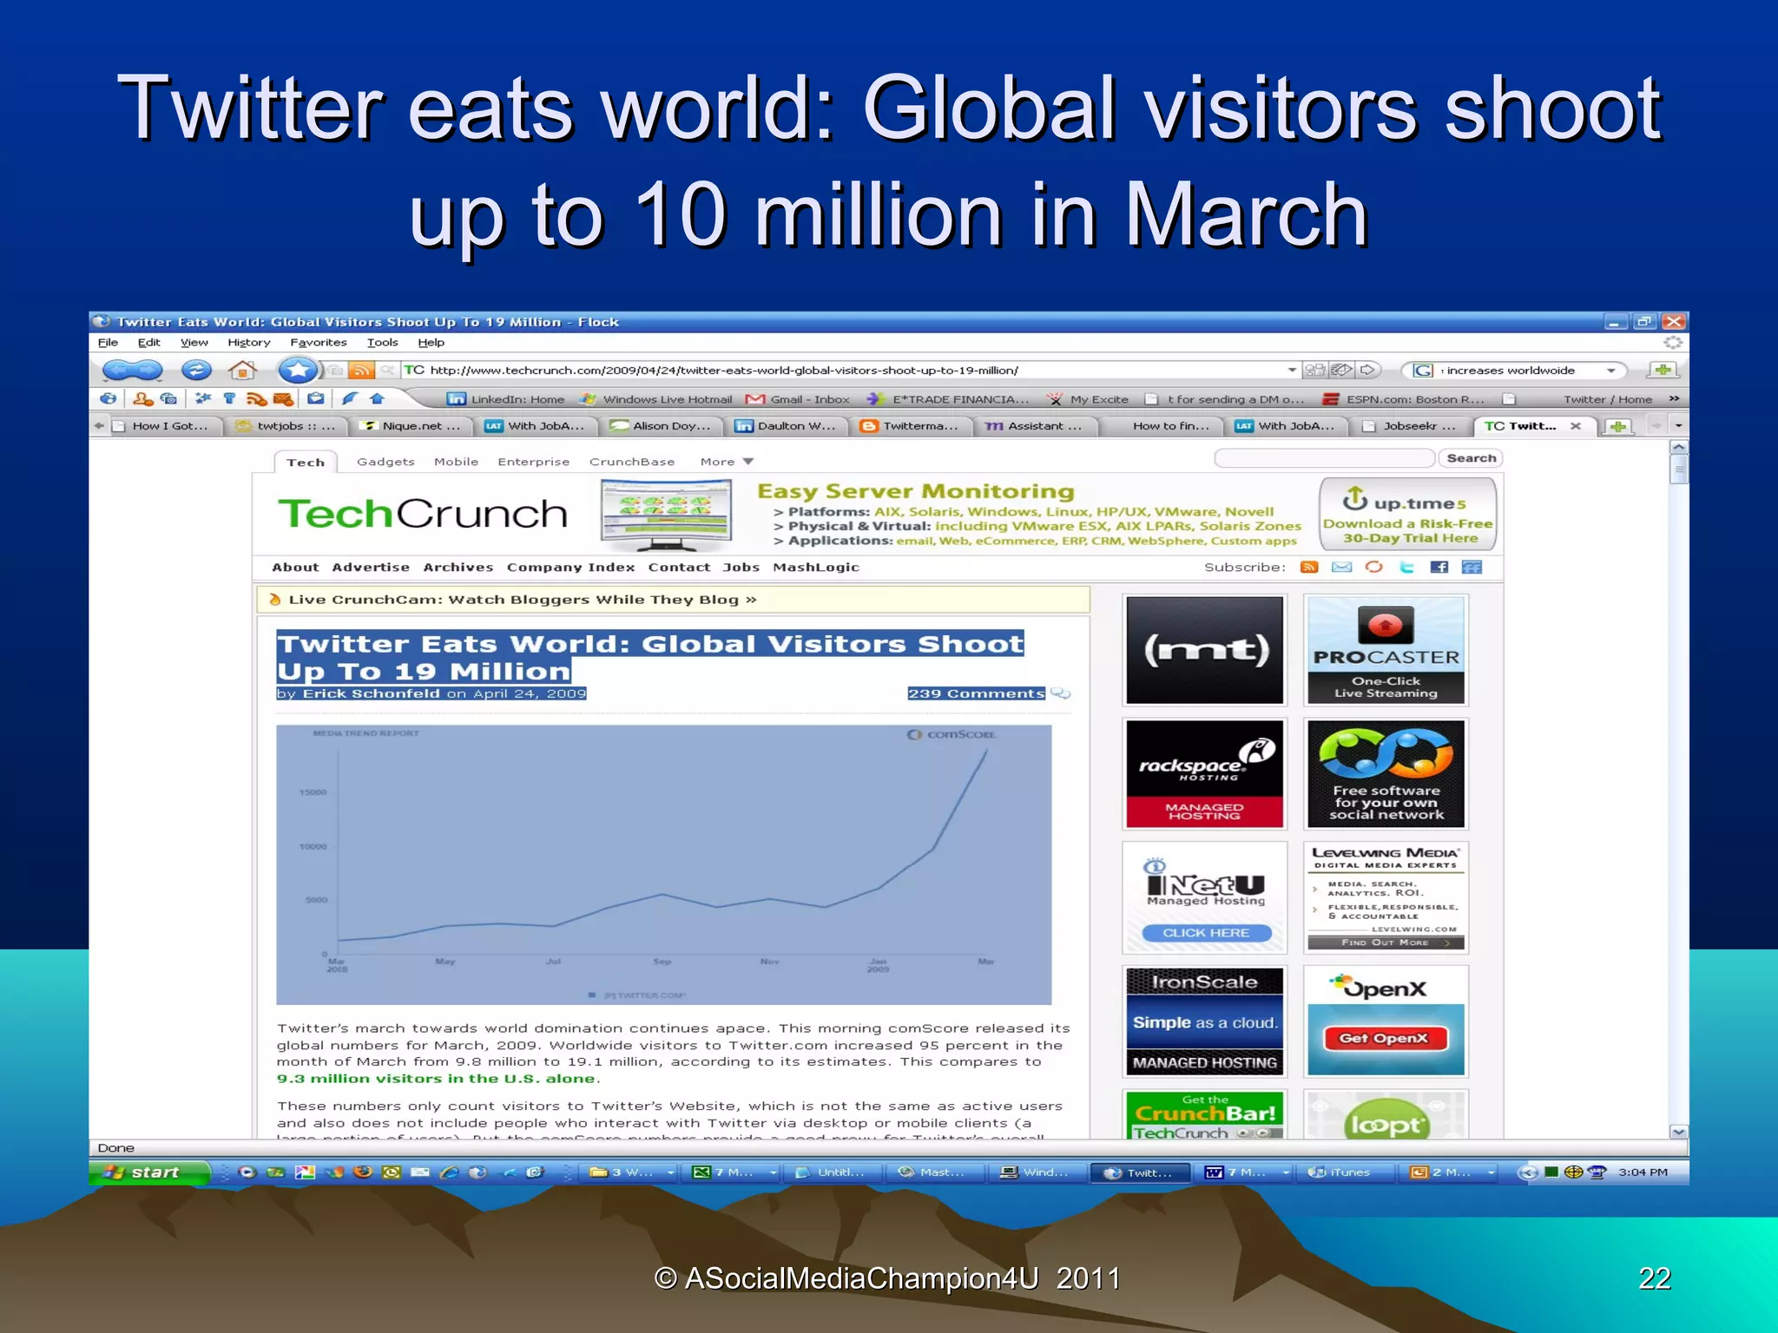This screenshot has width=1778, height=1333.
Task: Click the LinkedIn: Home bookmark
Action: (x=506, y=399)
